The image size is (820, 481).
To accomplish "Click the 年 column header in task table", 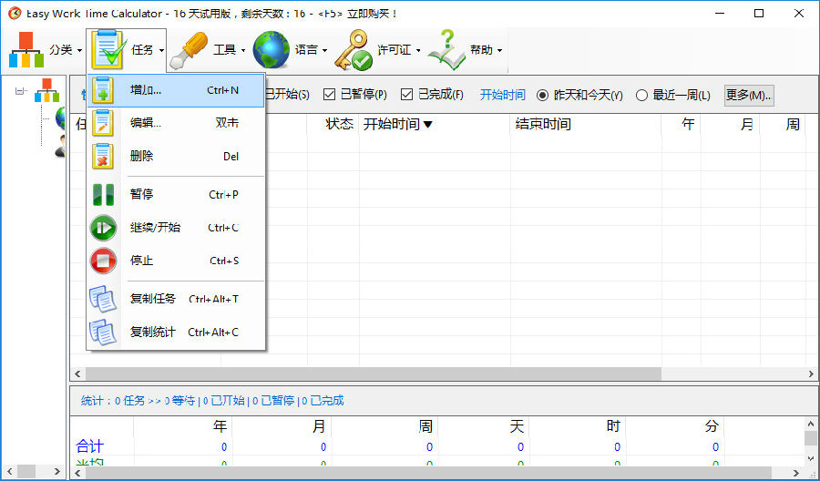I will coord(682,125).
